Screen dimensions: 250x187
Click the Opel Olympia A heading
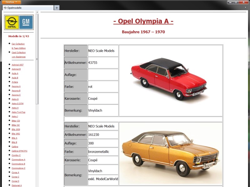(143, 21)
